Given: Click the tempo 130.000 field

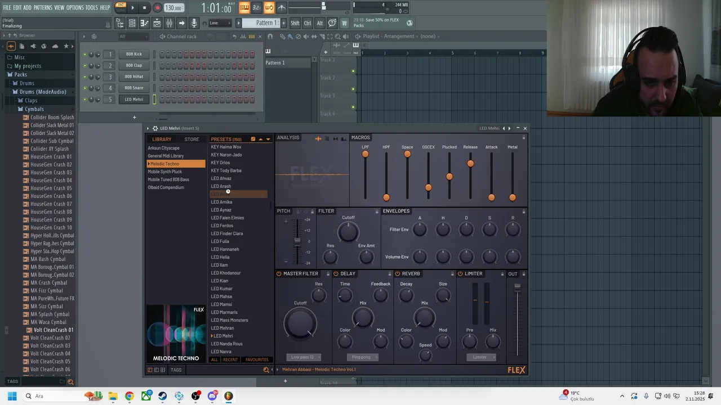Looking at the screenshot, I should [x=173, y=8].
